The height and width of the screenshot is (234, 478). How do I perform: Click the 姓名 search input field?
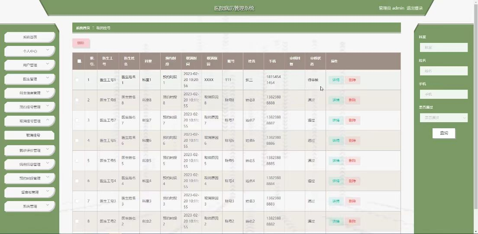(443, 71)
